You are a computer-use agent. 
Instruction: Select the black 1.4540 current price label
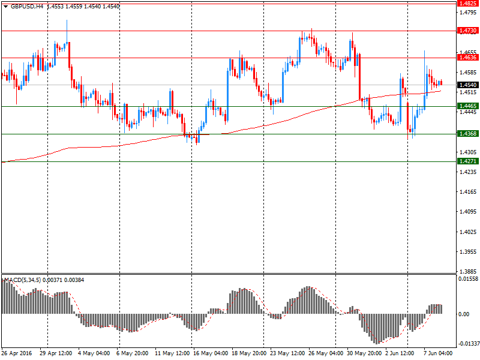point(467,85)
